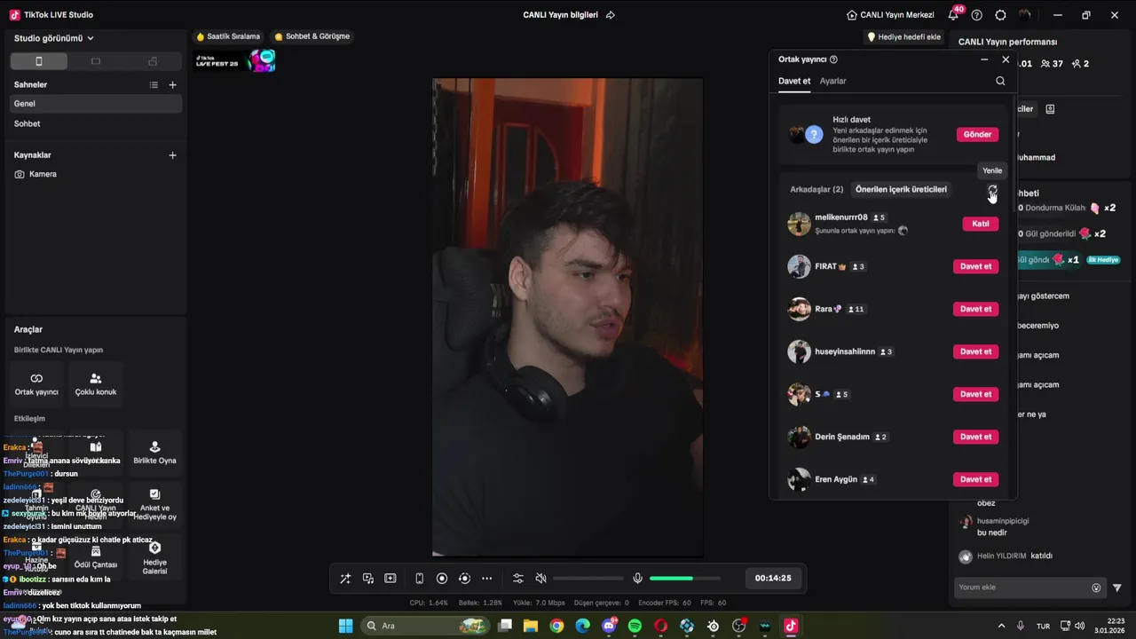Open the settings gear in title bar
This screenshot has width=1136, height=639.
[1001, 15]
